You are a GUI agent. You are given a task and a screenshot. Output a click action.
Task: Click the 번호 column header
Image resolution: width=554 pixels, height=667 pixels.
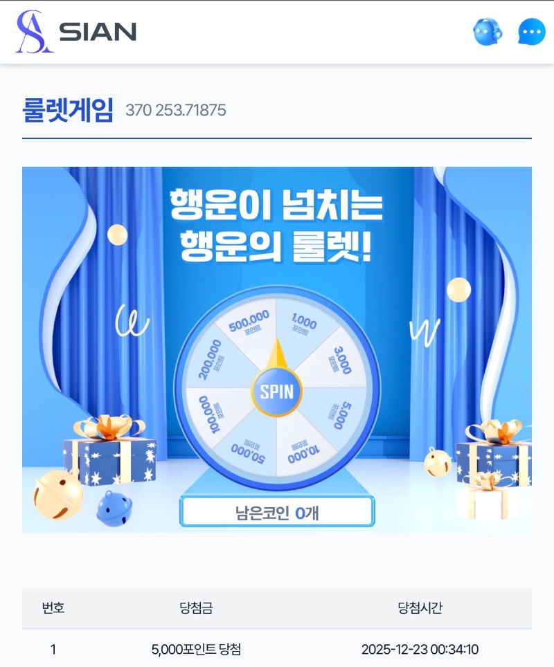click(x=53, y=607)
